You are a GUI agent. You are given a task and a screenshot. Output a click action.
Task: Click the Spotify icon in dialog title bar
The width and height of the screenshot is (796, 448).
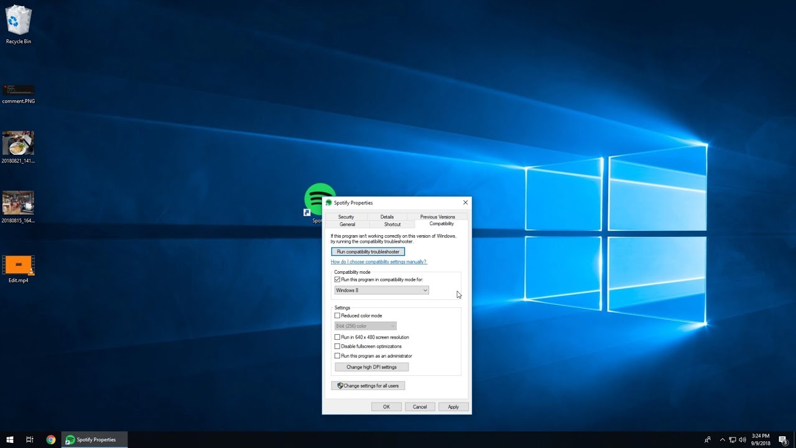coord(328,203)
